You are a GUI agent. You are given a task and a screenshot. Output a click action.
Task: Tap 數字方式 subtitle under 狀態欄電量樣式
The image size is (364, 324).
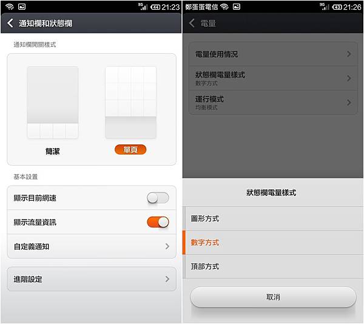pyautogui.click(x=206, y=83)
